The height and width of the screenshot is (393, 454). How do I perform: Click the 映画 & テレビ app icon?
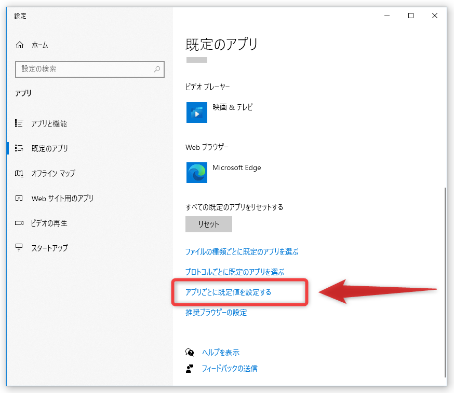196,113
